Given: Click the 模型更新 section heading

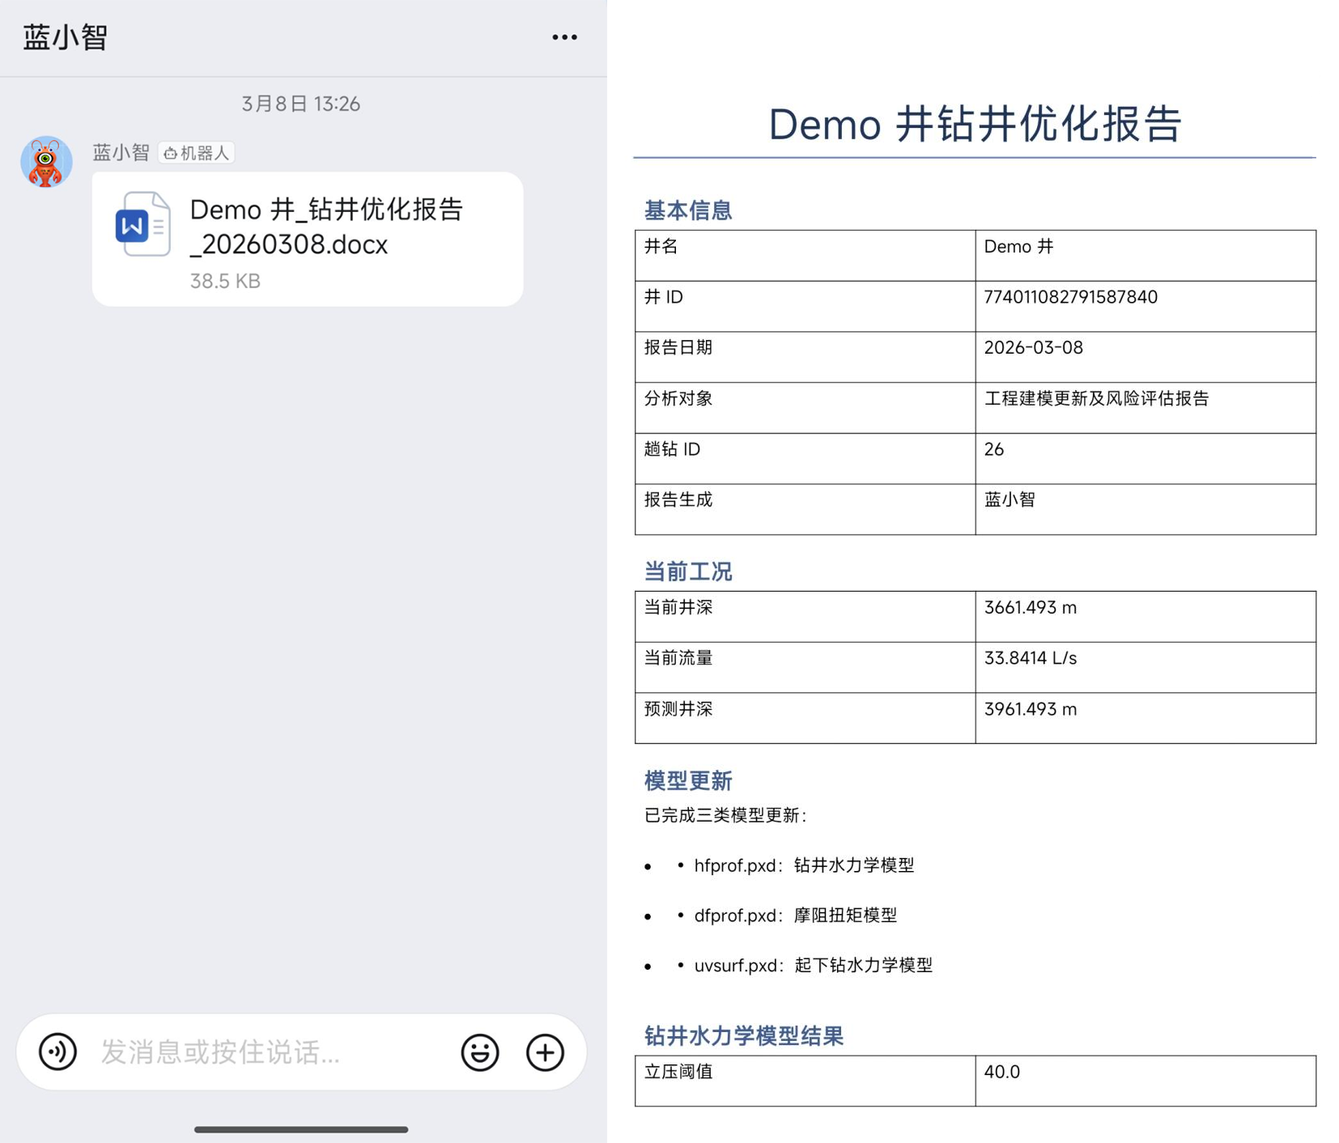Looking at the screenshot, I should [687, 780].
